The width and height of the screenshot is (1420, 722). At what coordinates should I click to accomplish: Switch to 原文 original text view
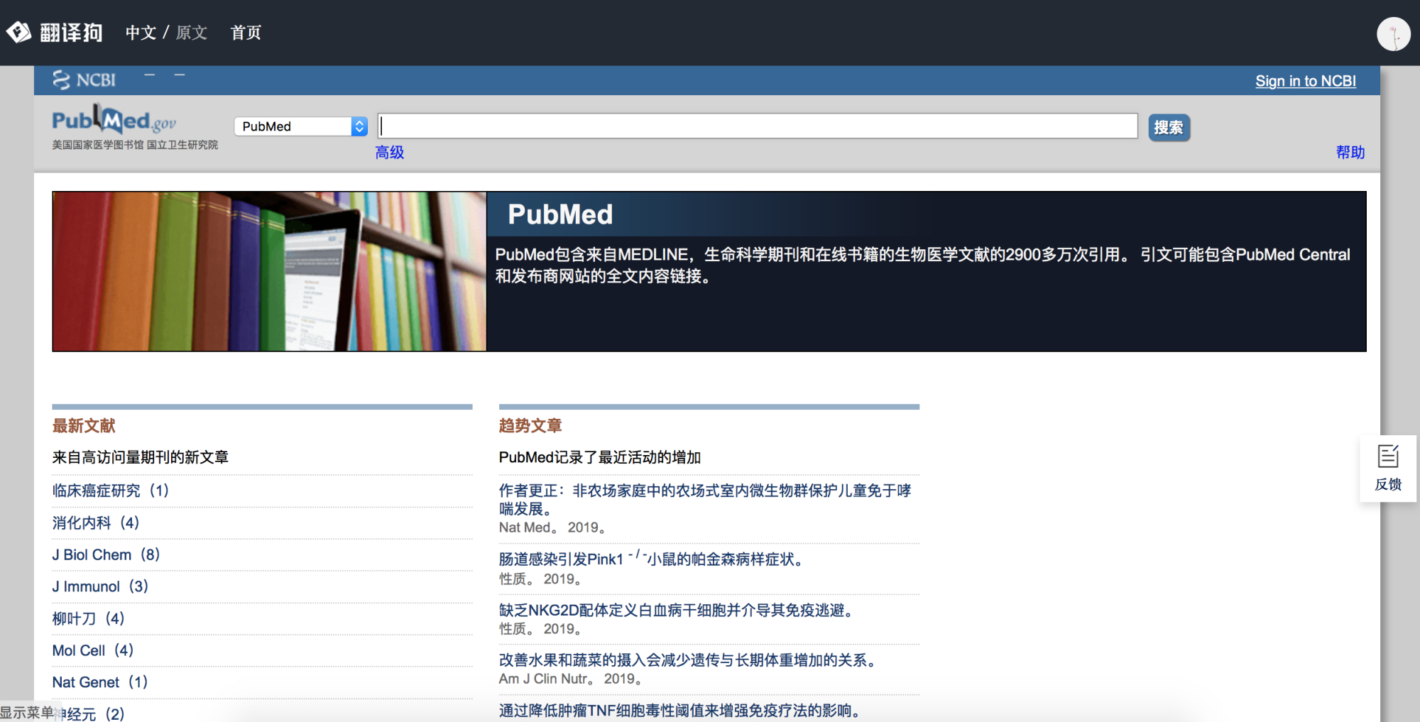(x=190, y=33)
